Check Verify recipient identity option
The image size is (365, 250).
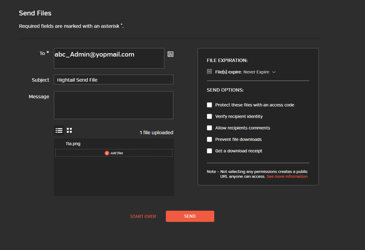(209, 116)
